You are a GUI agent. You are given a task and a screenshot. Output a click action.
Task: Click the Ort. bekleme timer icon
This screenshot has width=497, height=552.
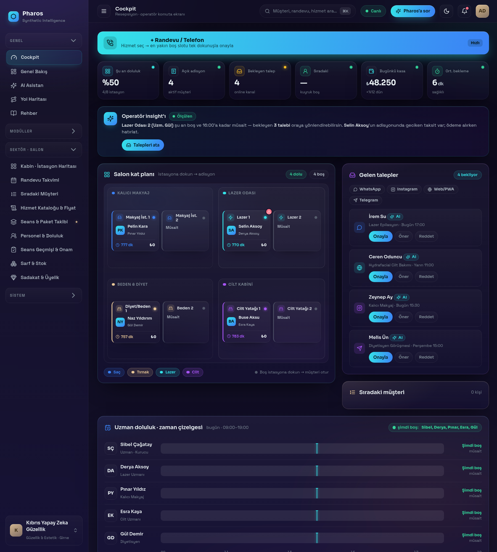pyautogui.click(x=437, y=71)
